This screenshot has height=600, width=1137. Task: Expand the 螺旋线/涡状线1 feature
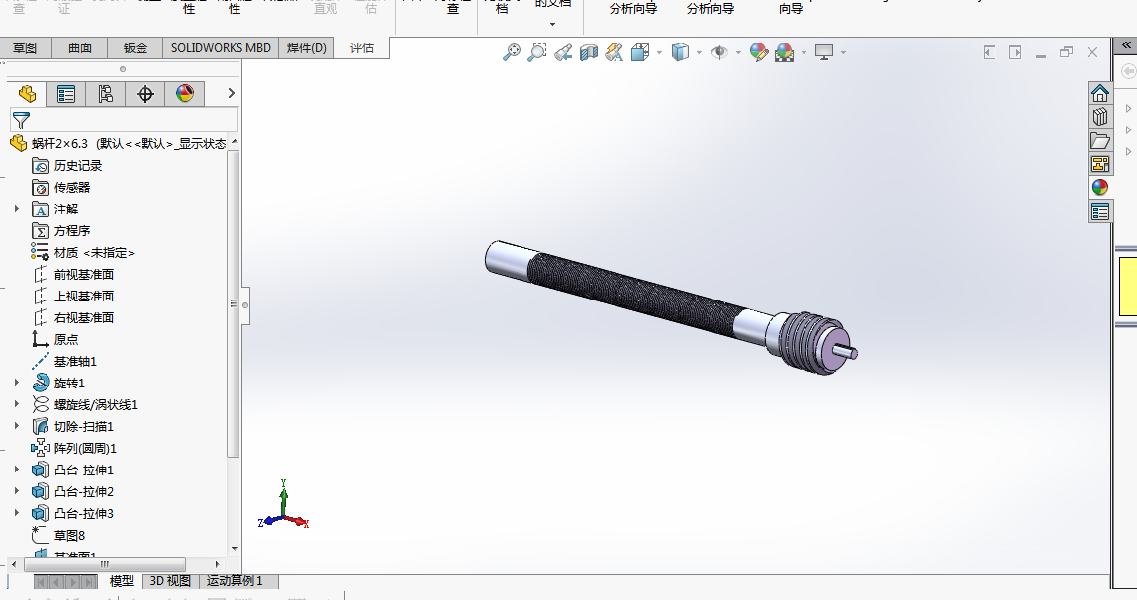point(17,404)
